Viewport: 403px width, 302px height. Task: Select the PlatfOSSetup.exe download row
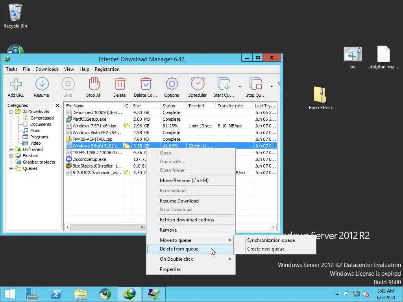coord(171,119)
